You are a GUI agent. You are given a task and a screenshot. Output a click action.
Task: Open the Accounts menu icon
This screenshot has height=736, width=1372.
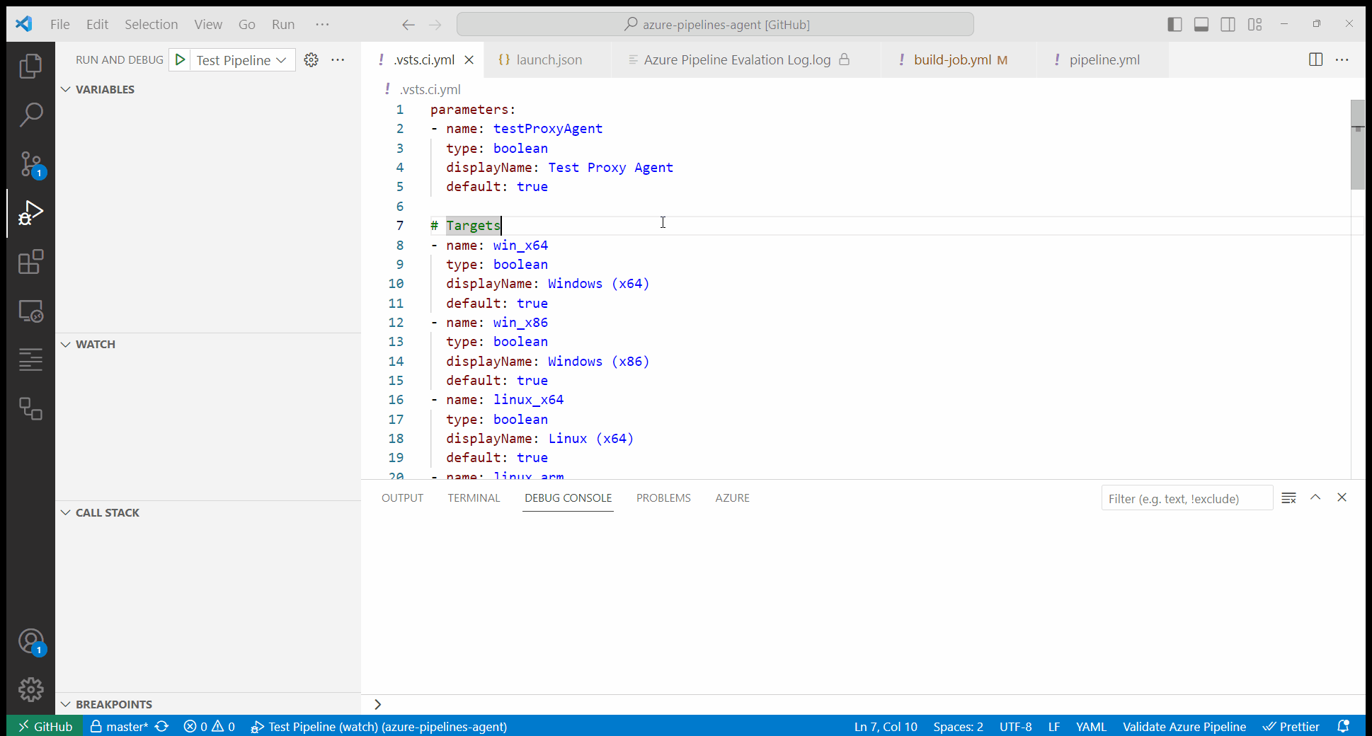[x=30, y=642]
